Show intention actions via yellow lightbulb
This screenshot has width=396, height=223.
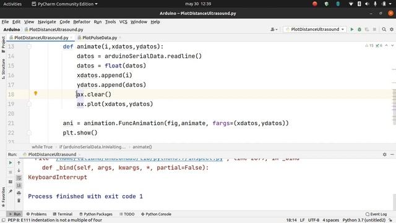pos(36,94)
